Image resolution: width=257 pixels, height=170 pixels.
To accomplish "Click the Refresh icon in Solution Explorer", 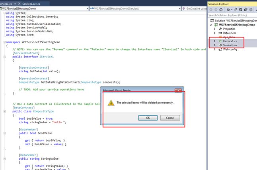I will [x=240, y=10].
